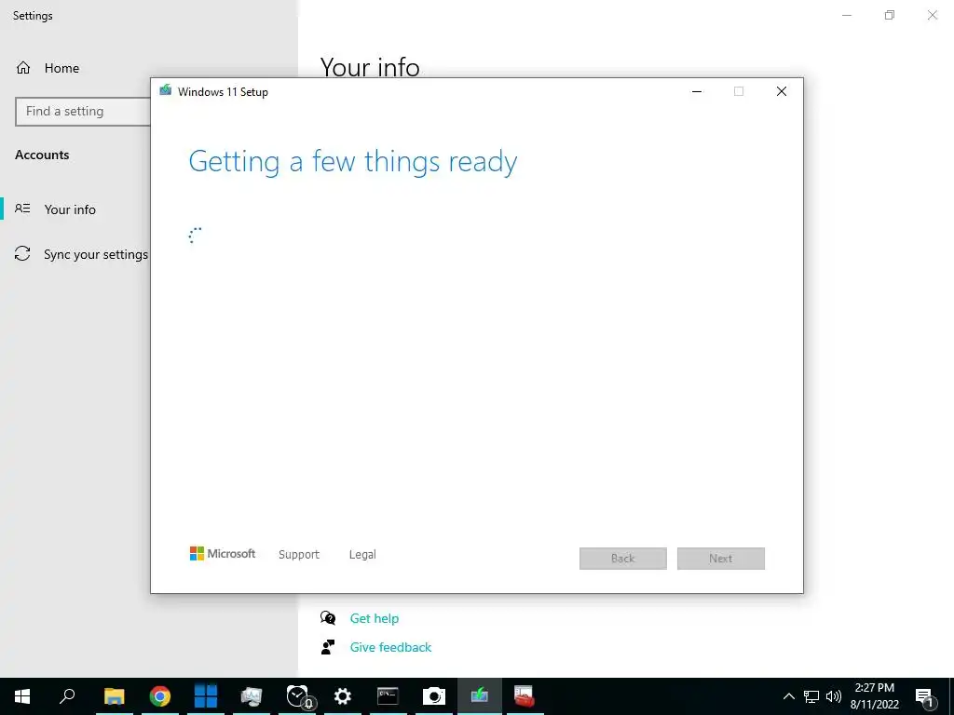Minimize the Settings window
The image size is (954, 715).
point(847,15)
